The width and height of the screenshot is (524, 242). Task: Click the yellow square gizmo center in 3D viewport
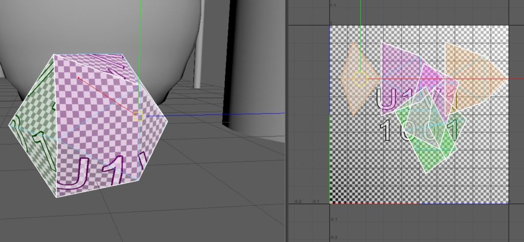click(x=137, y=116)
